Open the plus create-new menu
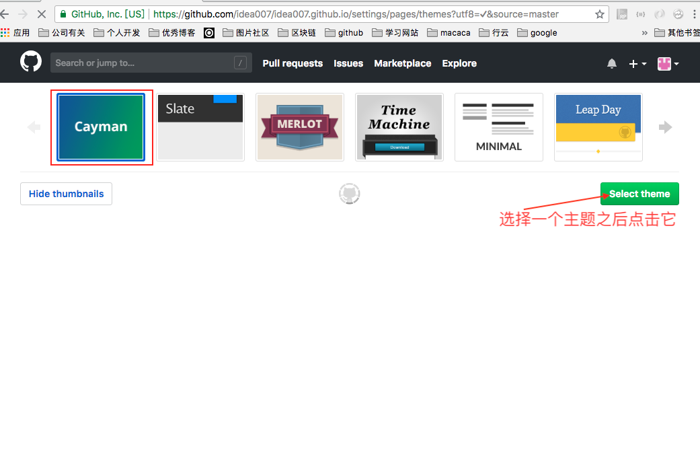 pos(637,64)
